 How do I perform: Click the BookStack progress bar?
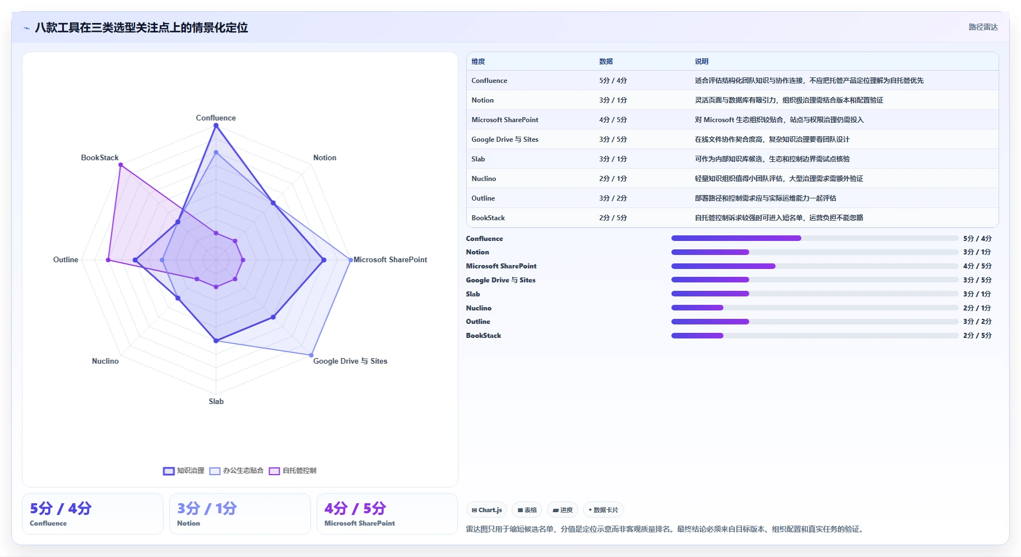point(815,336)
